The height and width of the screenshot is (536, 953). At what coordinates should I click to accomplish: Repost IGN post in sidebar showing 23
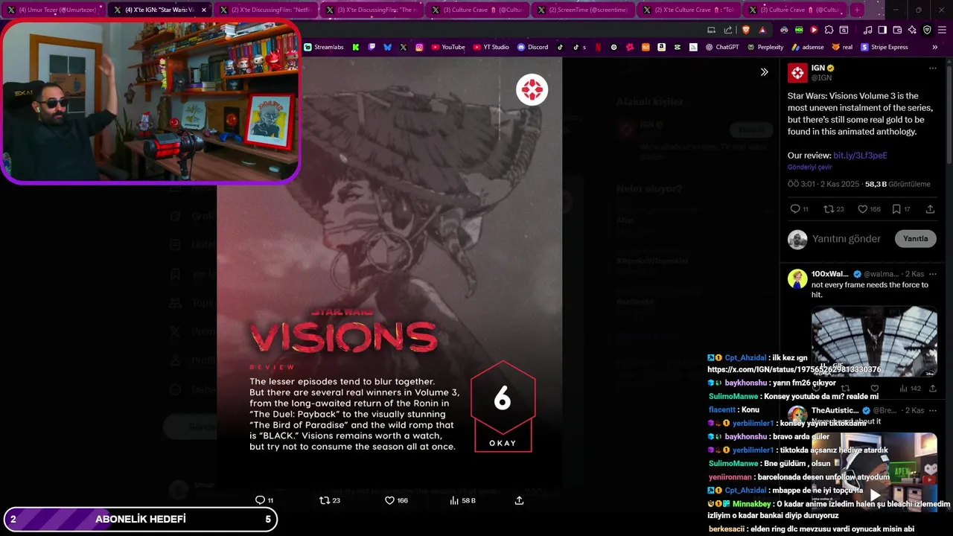click(829, 209)
